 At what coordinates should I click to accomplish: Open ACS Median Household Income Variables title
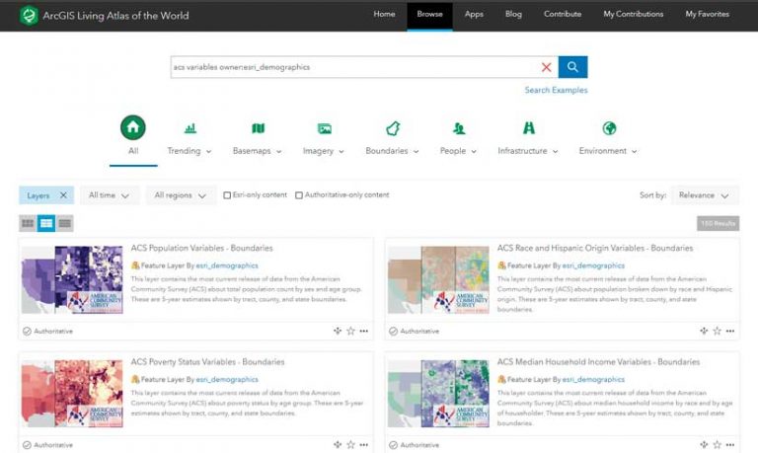click(598, 361)
